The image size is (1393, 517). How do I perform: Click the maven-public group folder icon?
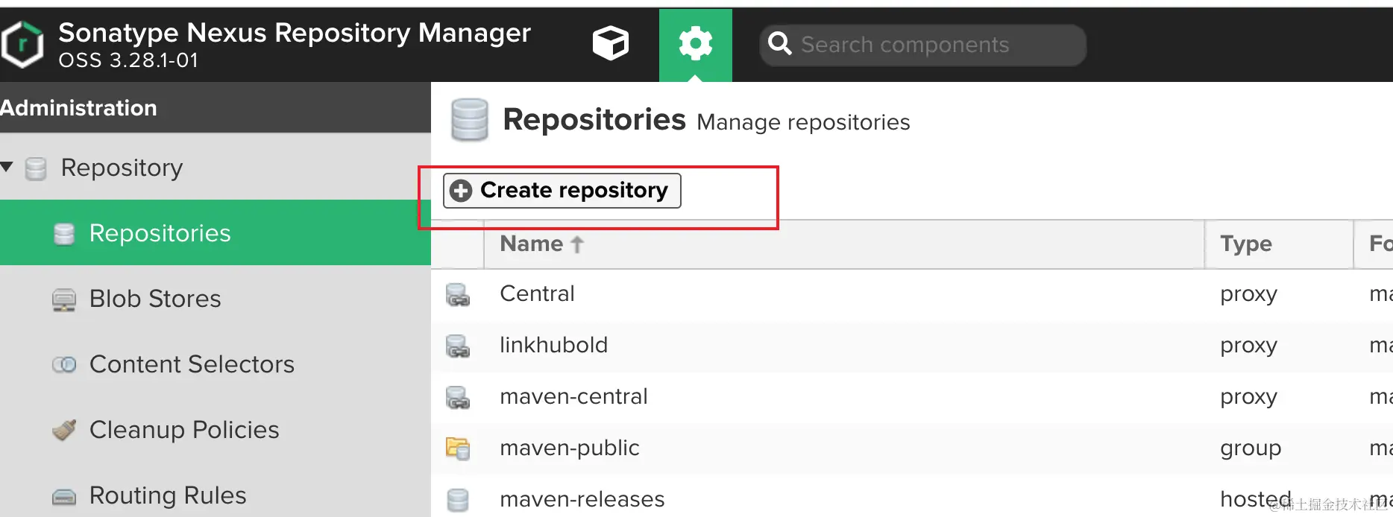[458, 448]
